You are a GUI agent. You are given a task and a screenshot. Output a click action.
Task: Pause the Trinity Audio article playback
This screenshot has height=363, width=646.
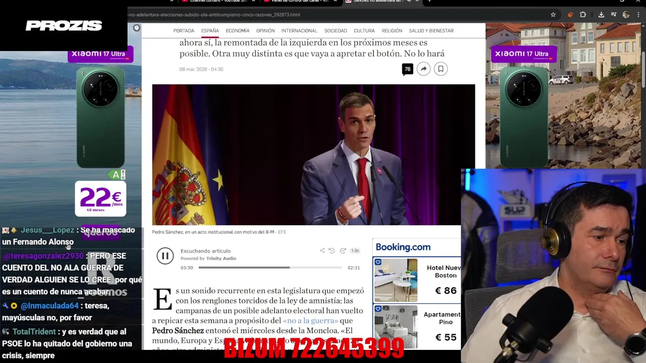[165, 256]
